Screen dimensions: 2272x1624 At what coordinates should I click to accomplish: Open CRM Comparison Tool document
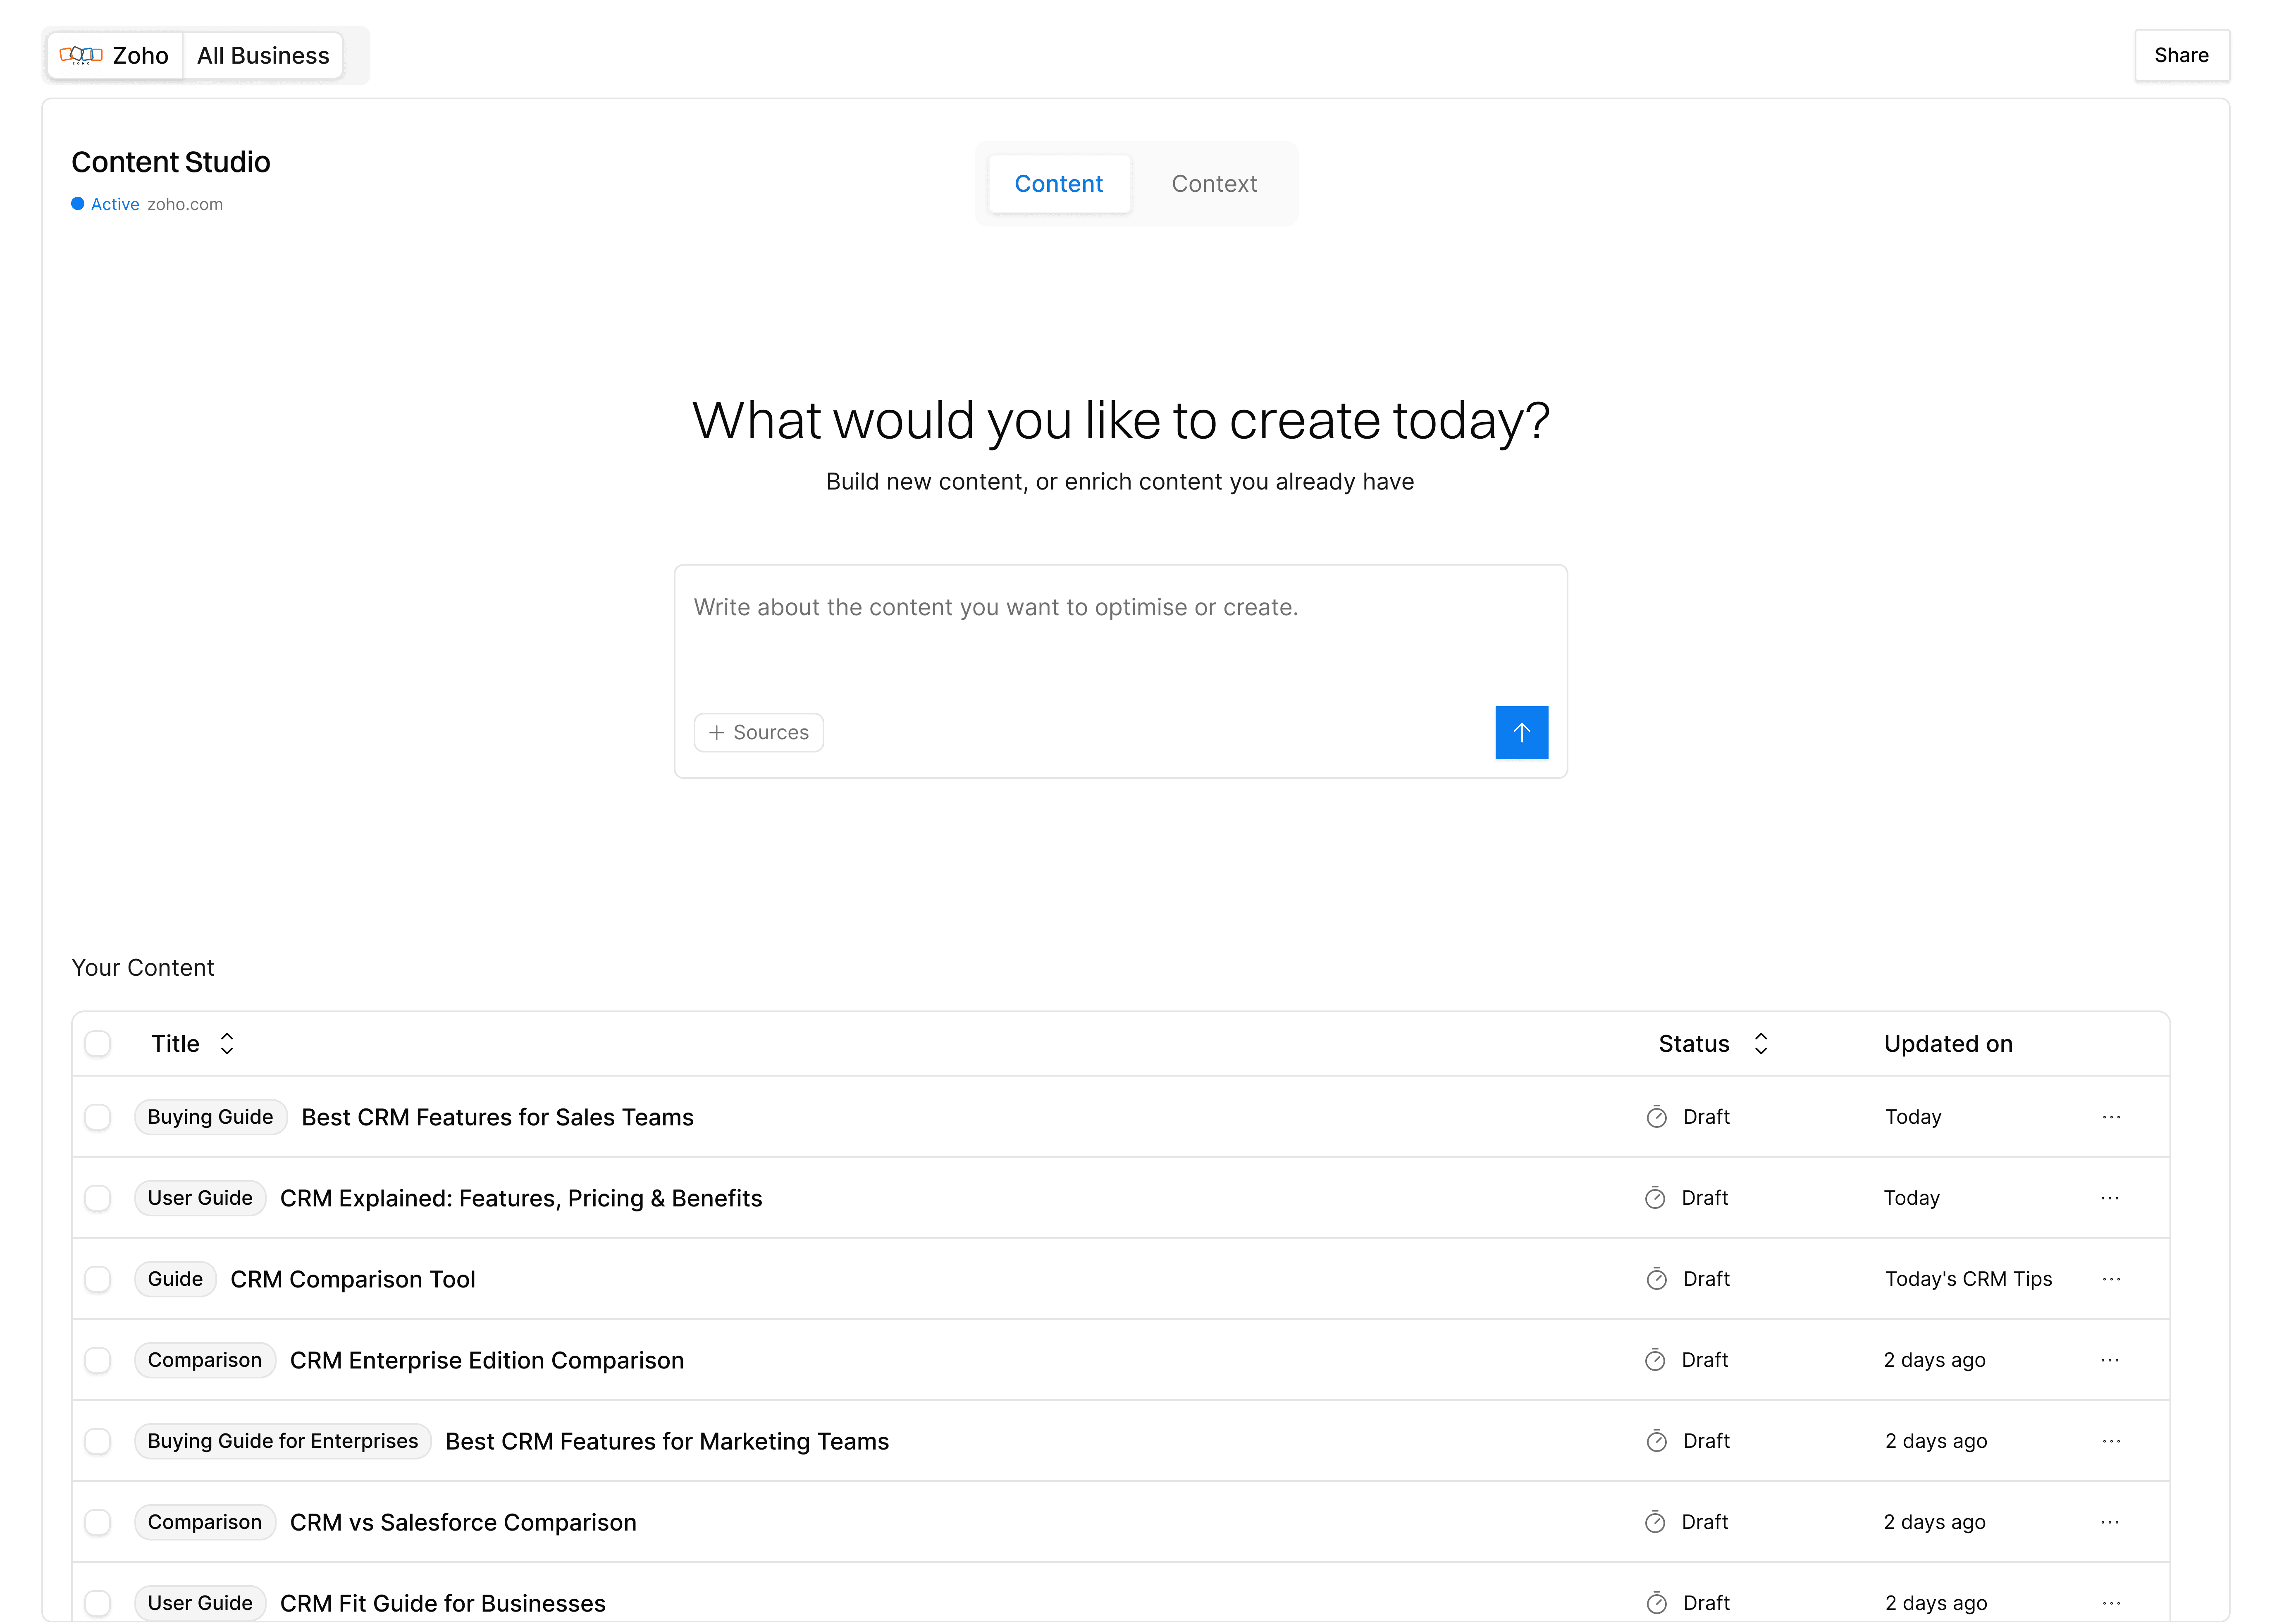click(x=353, y=1279)
